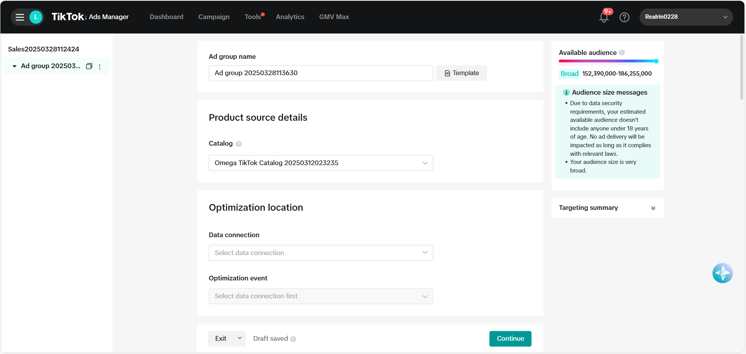Image resolution: width=746 pixels, height=354 pixels.
Task: Expand the Targeting summary panel
Action: coord(653,208)
